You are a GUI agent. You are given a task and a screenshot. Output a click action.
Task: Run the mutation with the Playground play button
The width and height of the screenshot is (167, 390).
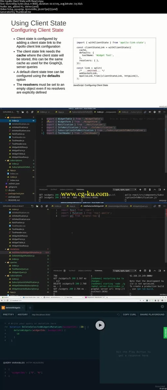click(100, 325)
